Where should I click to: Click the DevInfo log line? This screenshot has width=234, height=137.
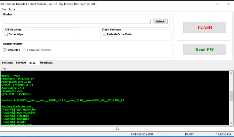[x=63, y=100]
